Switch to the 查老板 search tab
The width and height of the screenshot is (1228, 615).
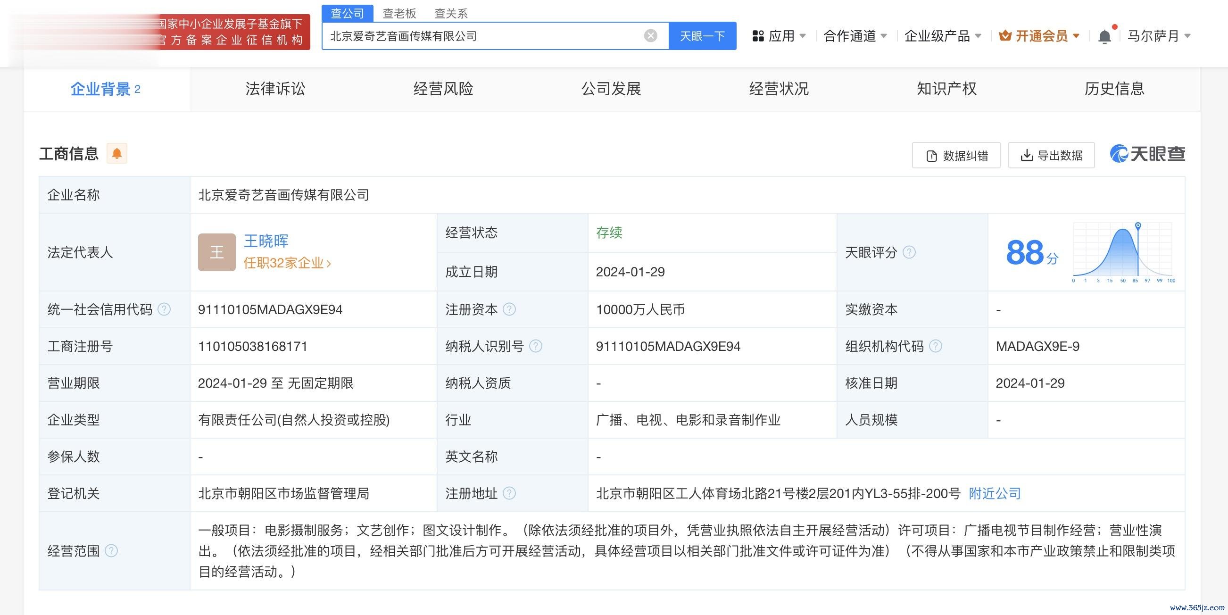399,13
